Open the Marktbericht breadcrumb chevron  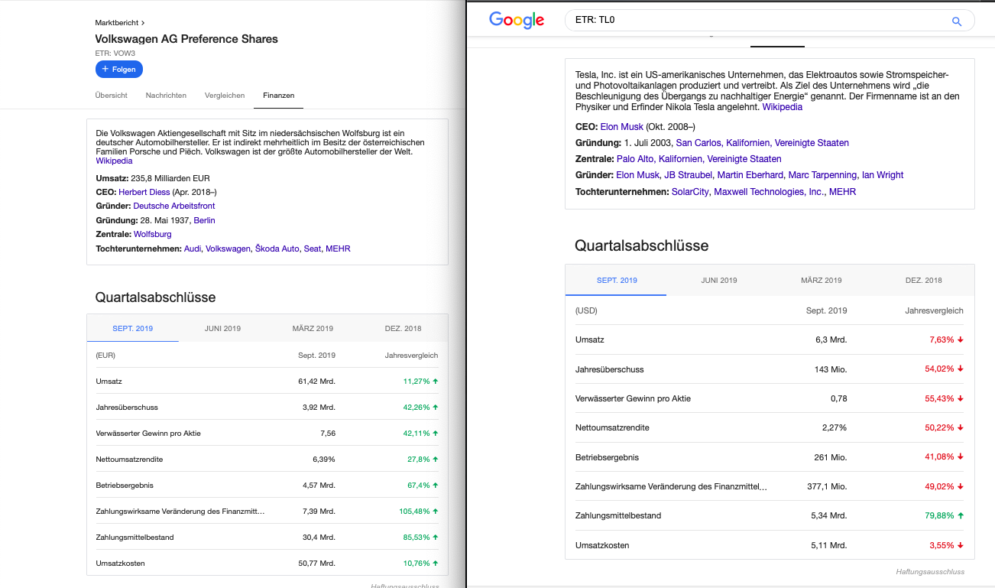click(x=143, y=23)
